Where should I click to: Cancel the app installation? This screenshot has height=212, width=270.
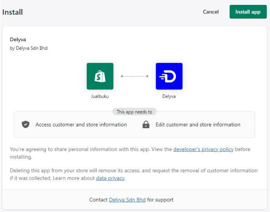click(x=211, y=12)
